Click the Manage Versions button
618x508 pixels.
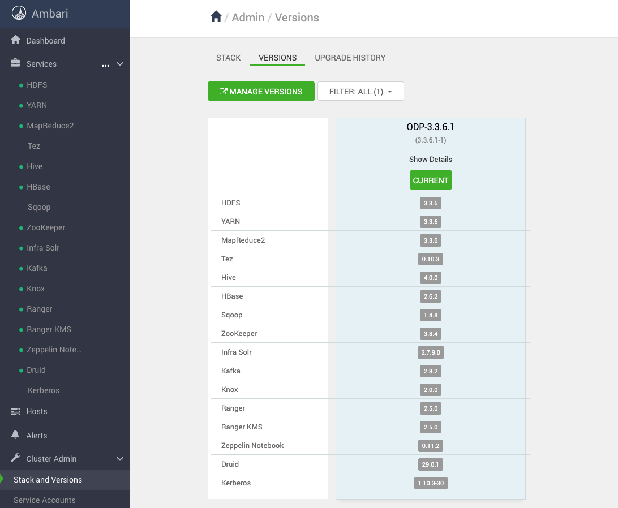coord(261,92)
